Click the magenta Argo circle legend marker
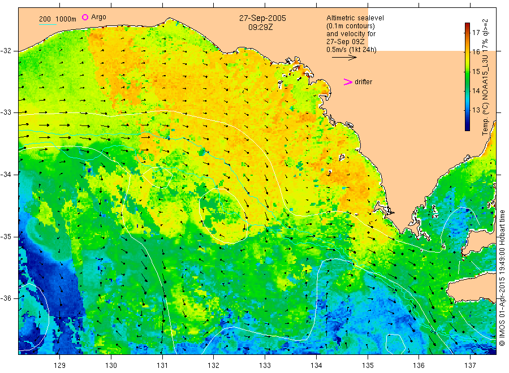The width and height of the screenshot is (509, 373). (85, 17)
